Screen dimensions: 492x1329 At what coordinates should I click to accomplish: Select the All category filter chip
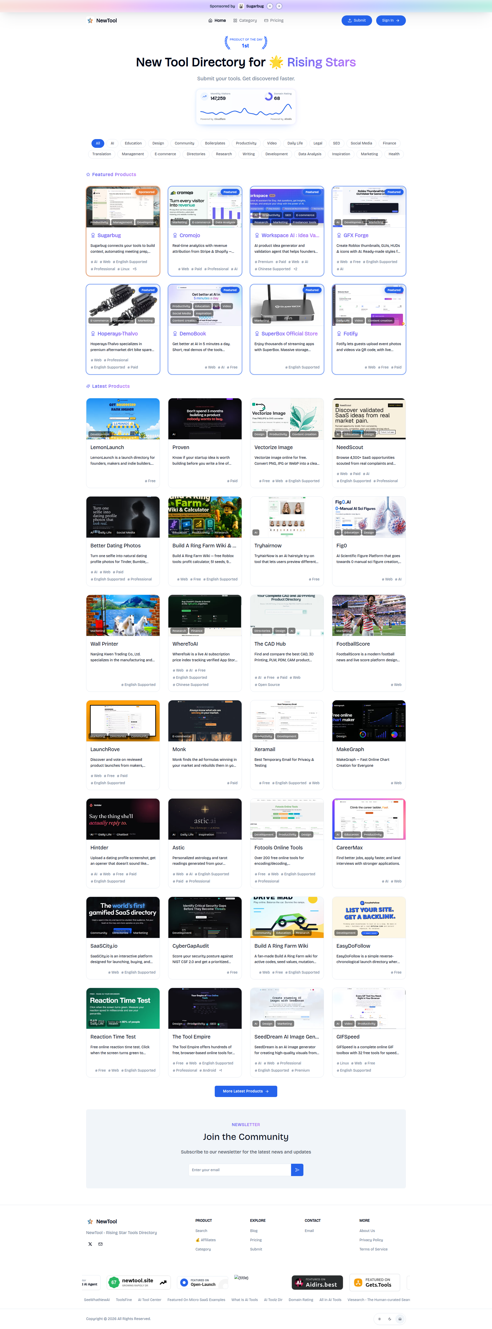[97, 143]
